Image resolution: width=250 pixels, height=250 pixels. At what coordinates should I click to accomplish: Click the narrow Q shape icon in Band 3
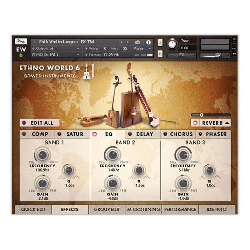pyautogui.click(x=201, y=177)
